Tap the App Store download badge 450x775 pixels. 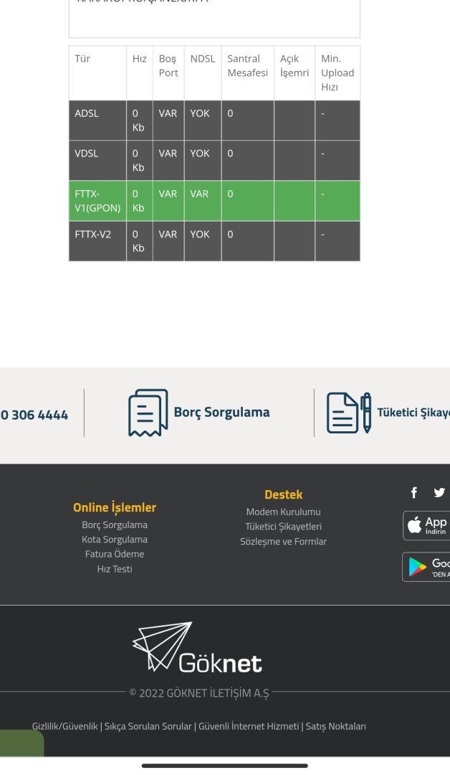pos(426,525)
